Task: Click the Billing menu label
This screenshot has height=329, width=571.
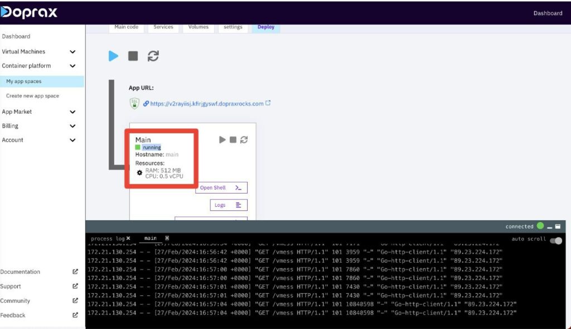Action: coord(10,126)
